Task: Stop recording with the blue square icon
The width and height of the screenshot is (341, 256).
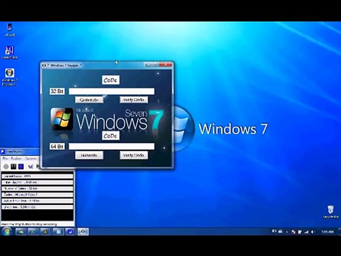Action: 21,166
